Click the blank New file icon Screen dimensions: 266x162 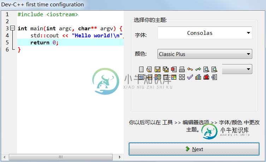(x=141, y=69)
